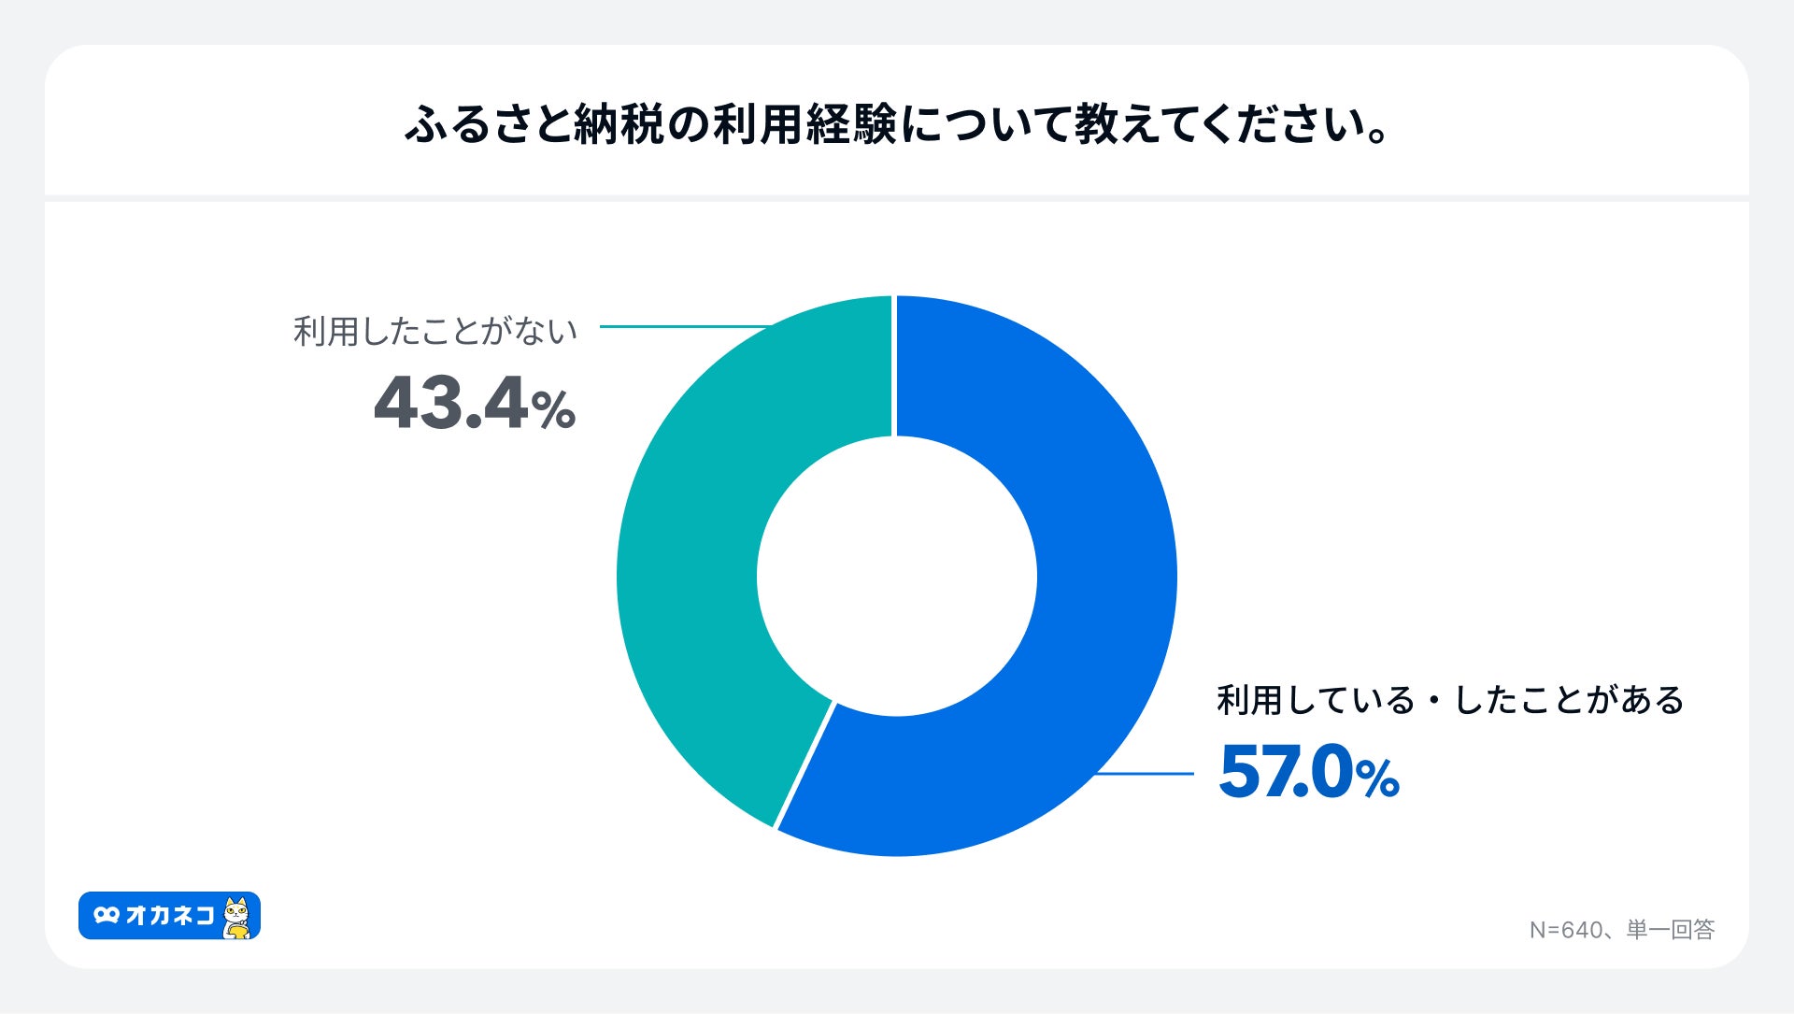The image size is (1794, 1014).
Task: Select the 利用したことがない label
Action: point(435,331)
